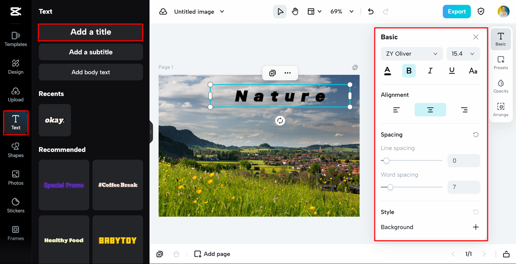Click the Export button
Image resolution: width=516 pixels, height=264 pixels.
(457, 12)
